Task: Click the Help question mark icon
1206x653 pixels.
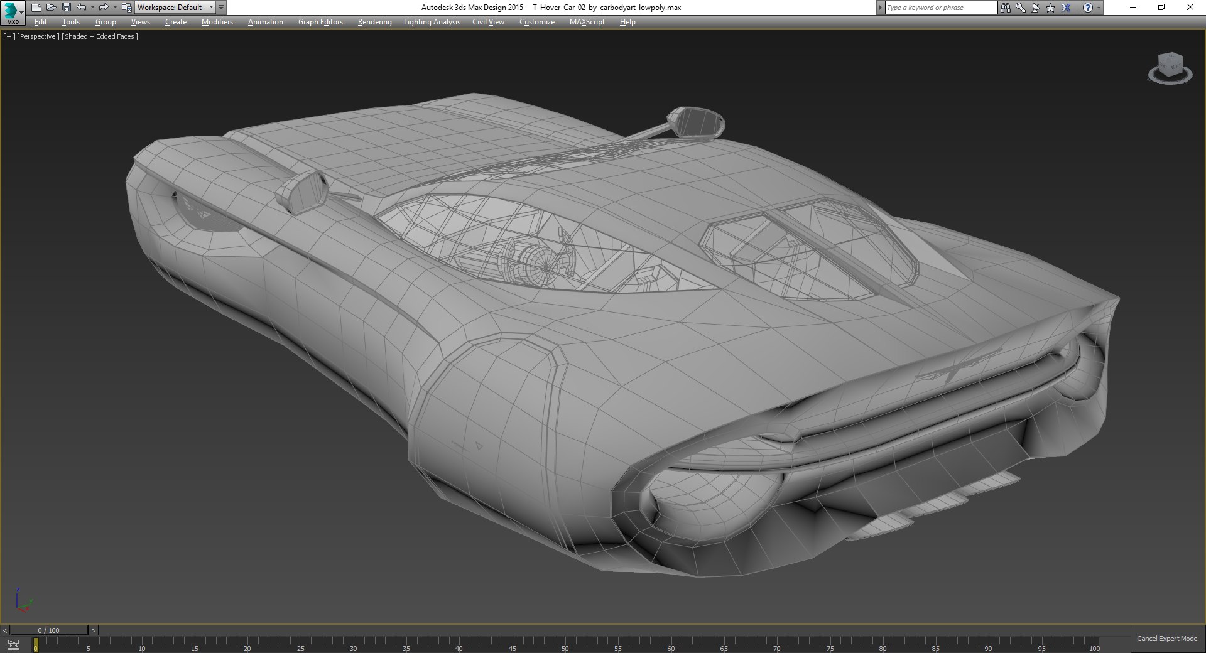Action: [x=1088, y=8]
